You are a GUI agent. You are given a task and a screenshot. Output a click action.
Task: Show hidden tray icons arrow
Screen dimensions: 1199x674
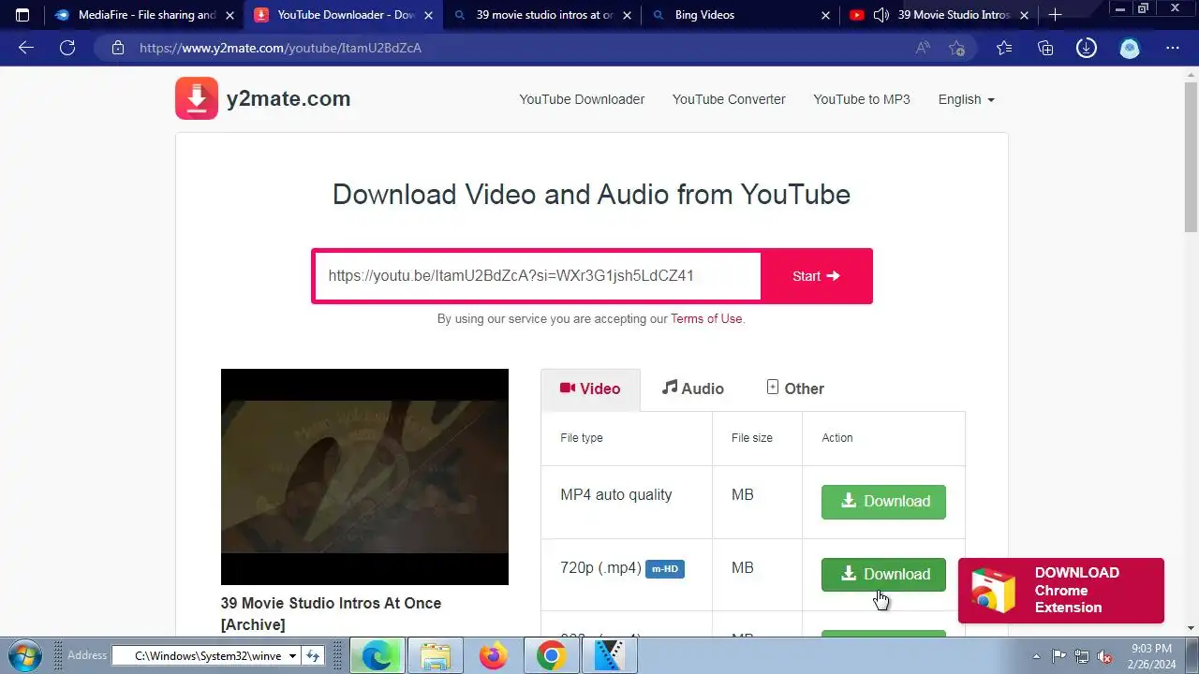pyautogui.click(x=1036, y=656)
